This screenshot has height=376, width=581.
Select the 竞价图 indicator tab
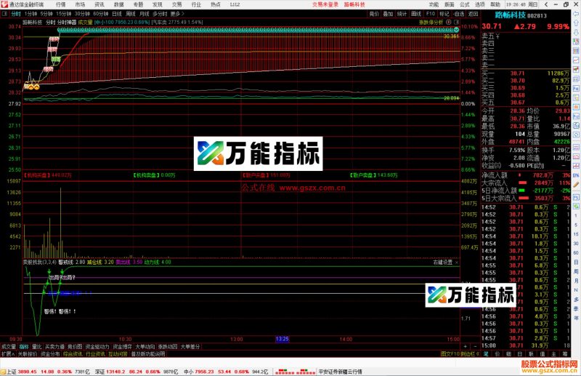75,347
